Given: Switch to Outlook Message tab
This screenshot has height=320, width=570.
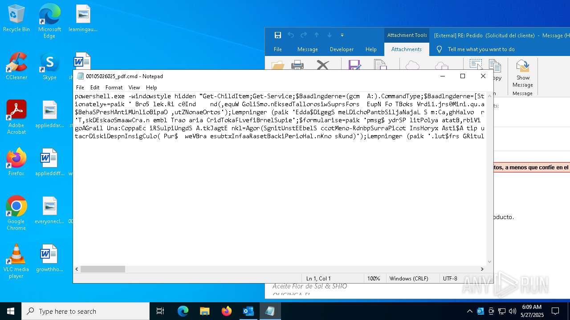Looking at the screenshot, I should point(308,49).
